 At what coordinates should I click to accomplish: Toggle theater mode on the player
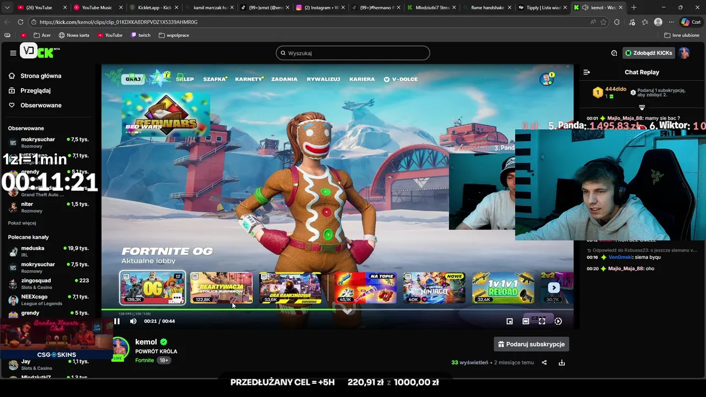526,321
